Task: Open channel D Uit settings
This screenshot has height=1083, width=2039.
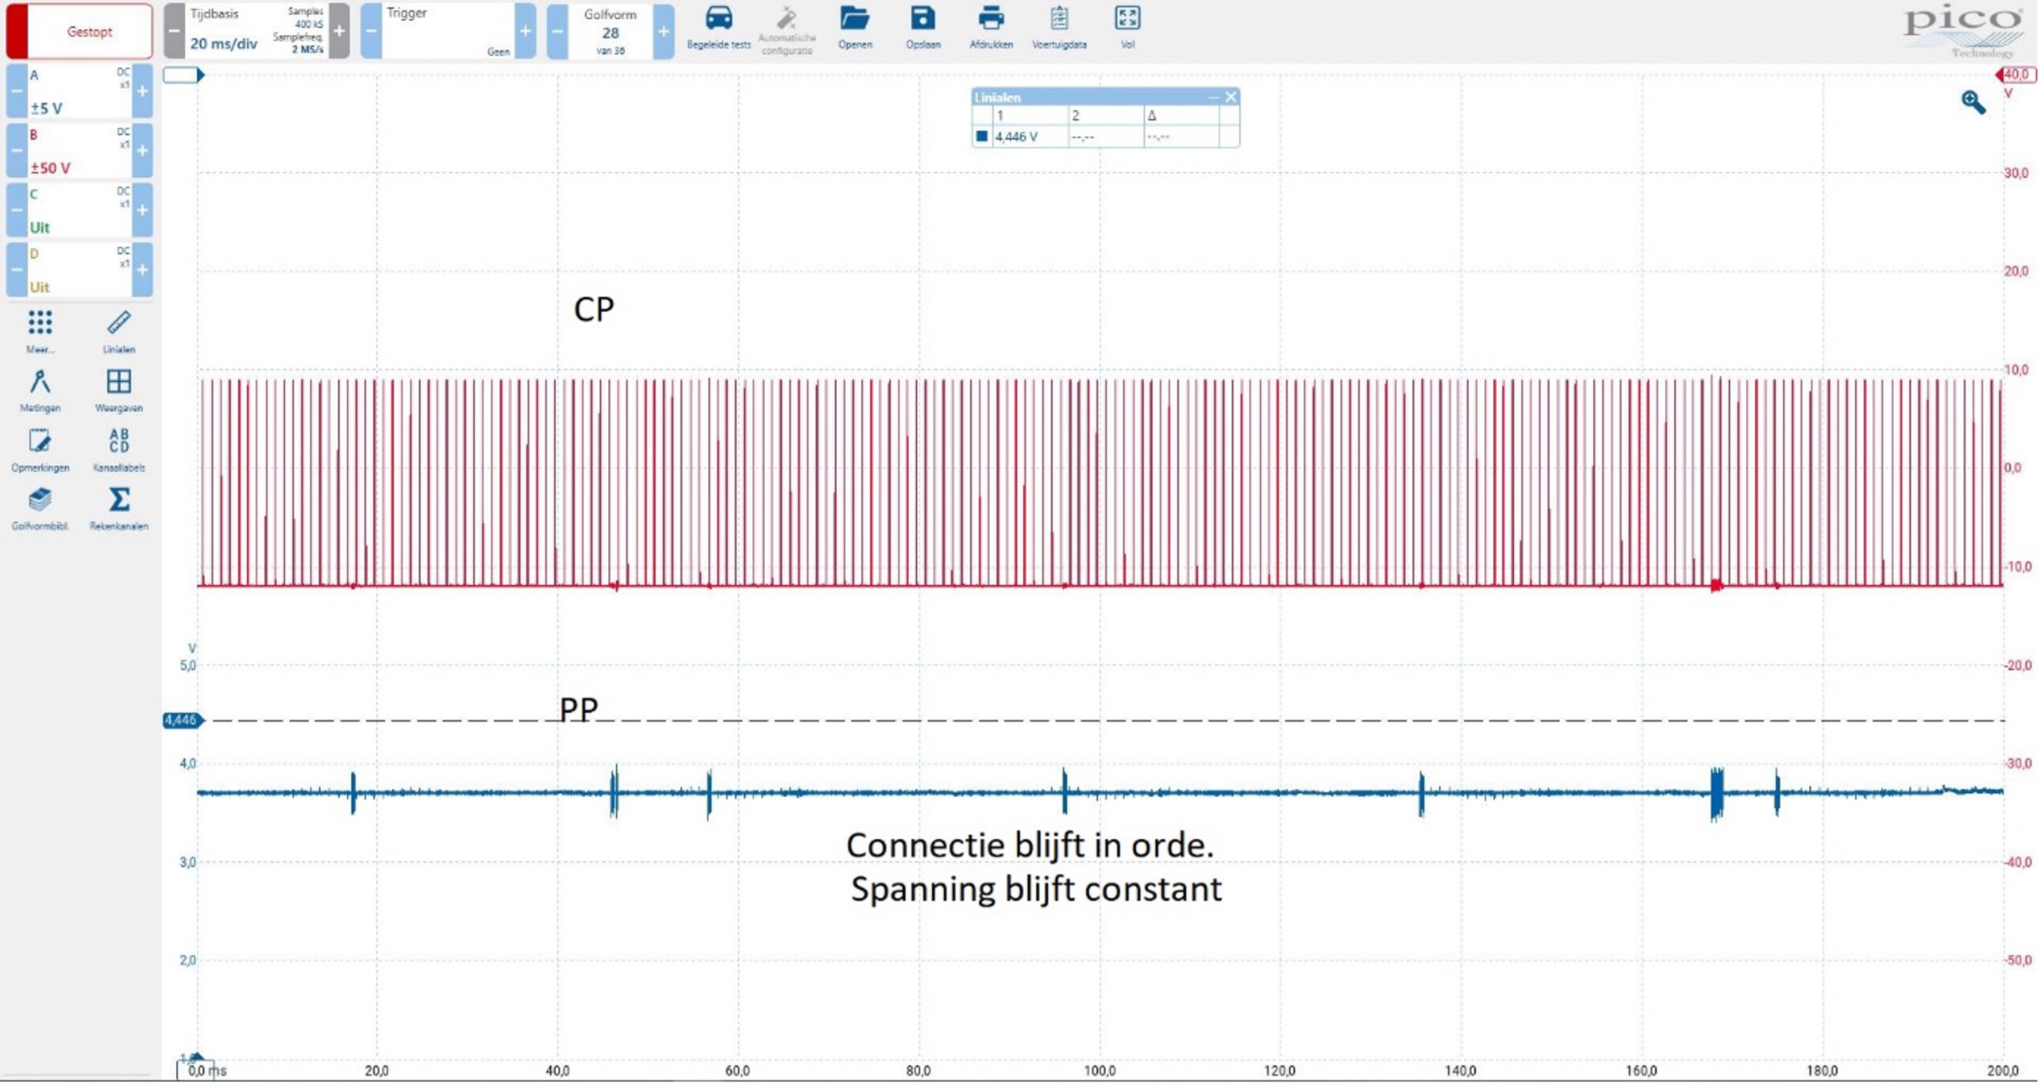Action: pos(79,270)
